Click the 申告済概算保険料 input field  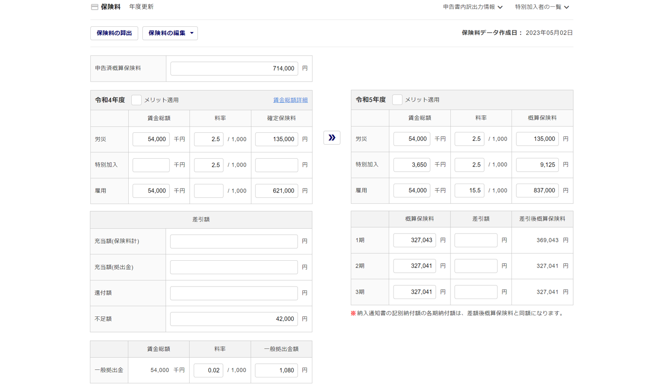[234, 69]
